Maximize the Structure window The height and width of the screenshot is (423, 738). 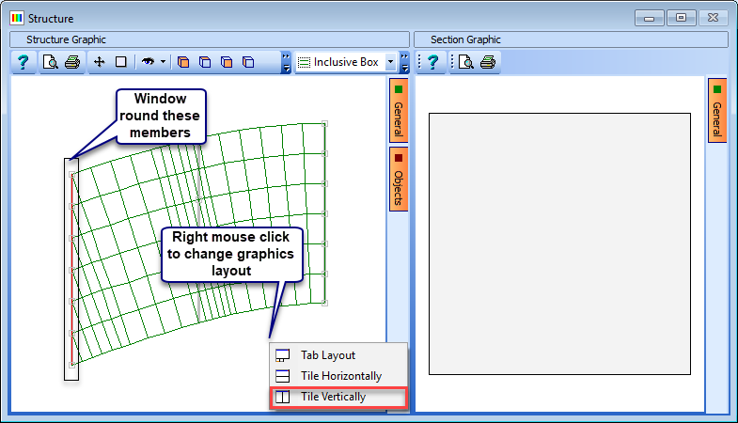pyautogui.click(x=681, y=18)
